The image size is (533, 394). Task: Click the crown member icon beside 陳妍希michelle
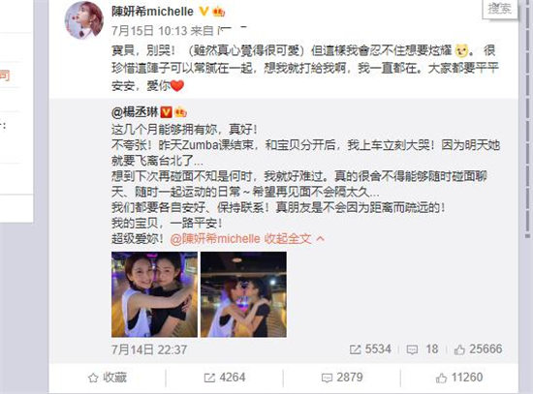click(x=219, y=12)
